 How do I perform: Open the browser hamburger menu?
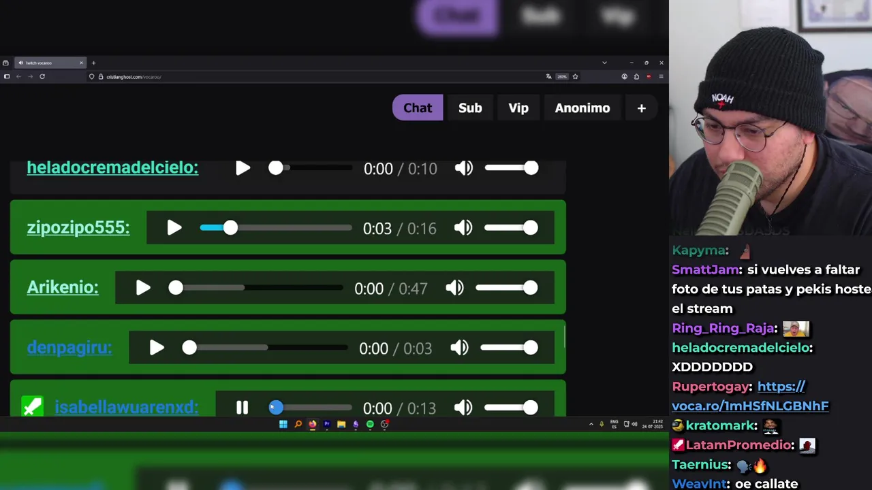[x=661, y=77]
